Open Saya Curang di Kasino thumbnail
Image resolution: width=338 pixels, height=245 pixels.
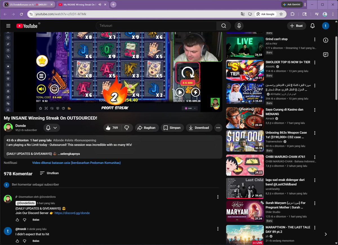pos(245,118)
